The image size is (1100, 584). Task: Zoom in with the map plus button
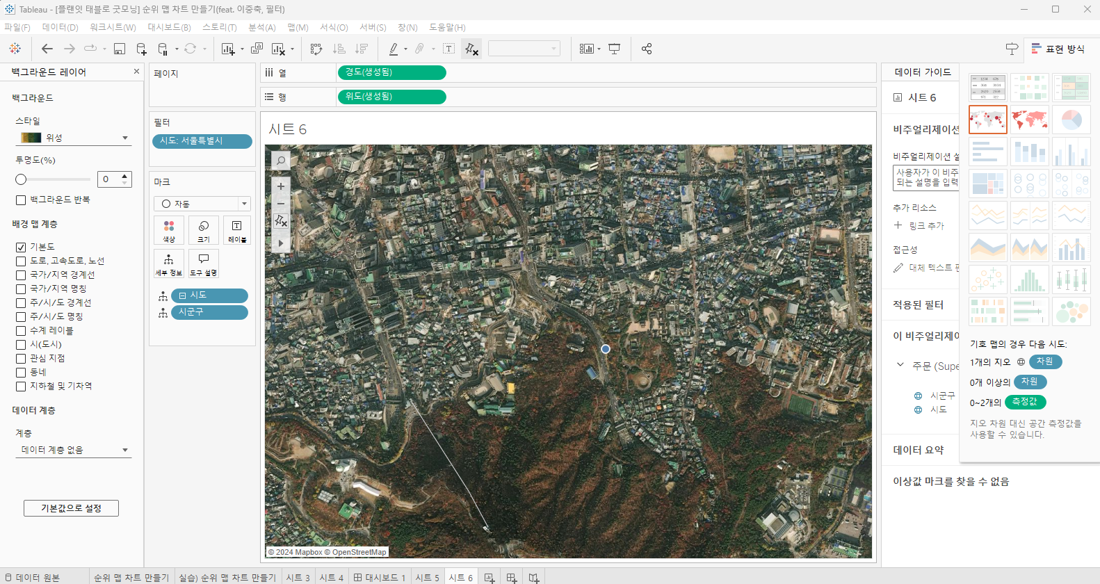281,186
